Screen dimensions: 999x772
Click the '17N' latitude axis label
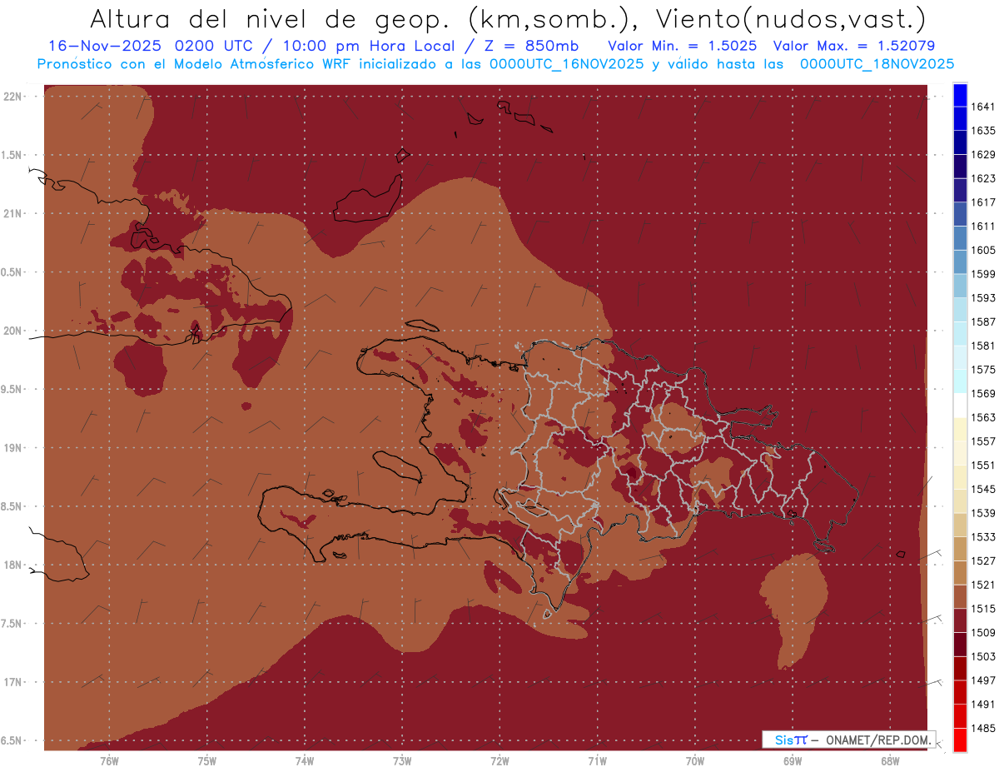coord(14,682)
